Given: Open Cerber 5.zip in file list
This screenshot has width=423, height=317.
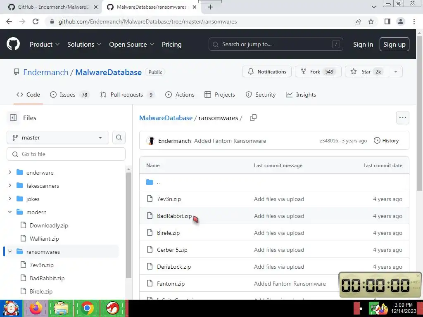Looking at the screenshot, I should (172, 250).
